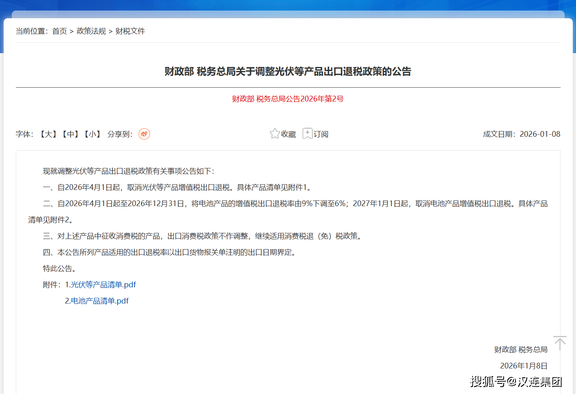Click the 搜狐号@汉连集团 watermark

516,381
